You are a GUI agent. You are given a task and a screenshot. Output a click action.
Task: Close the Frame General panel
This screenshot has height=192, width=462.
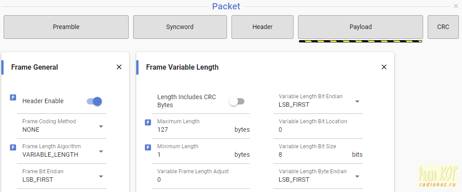click(119, 67)
